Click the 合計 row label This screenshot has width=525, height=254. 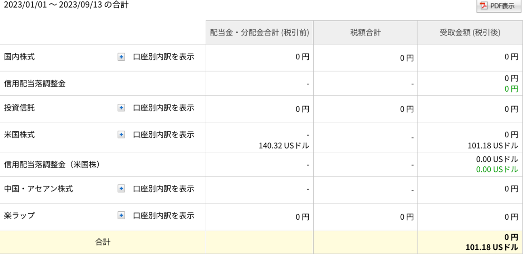click(x=103, y=242)
